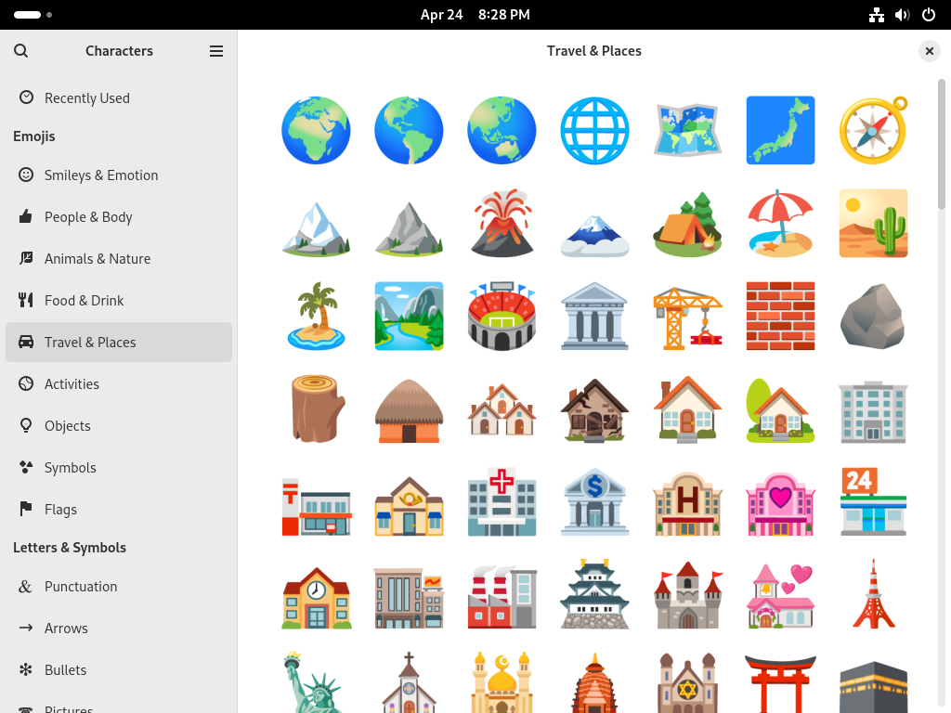
Task: Open Recently Used characters
Action: [119, 97]
